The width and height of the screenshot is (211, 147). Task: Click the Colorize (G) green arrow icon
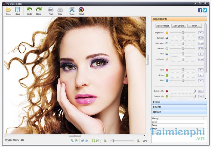tap(167, 97)
